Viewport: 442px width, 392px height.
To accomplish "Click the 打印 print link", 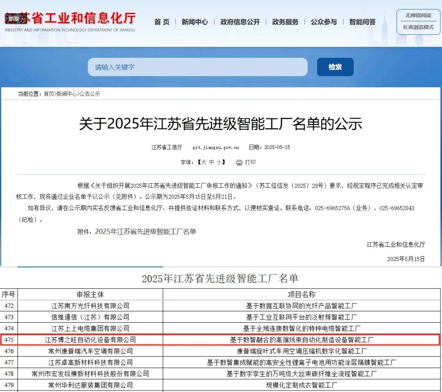I will click(x=250, y=162).
